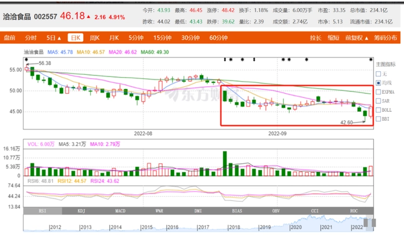Check the EXPMA indicator checkbox
Screen dimensions: 404x237
tap(378, 91)
